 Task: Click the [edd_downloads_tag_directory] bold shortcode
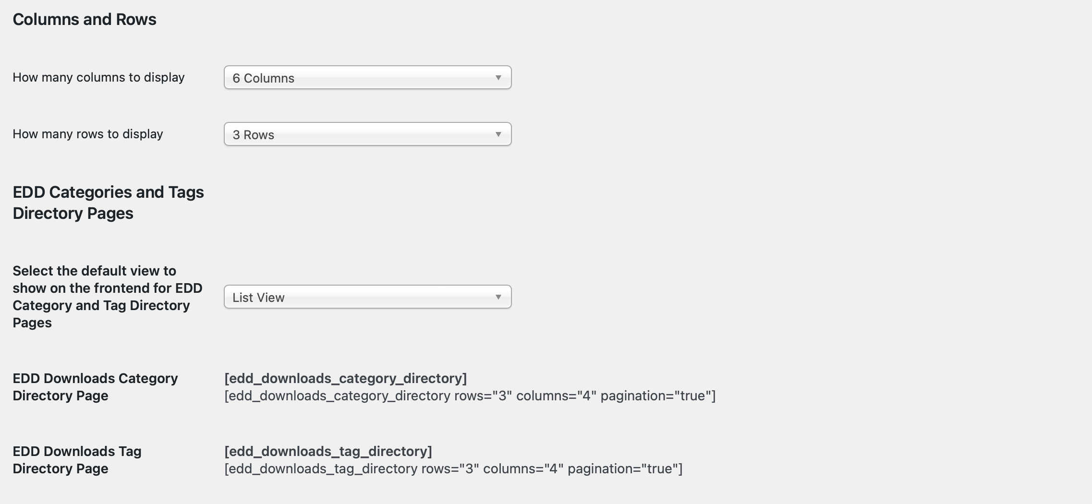coord(328,451)
